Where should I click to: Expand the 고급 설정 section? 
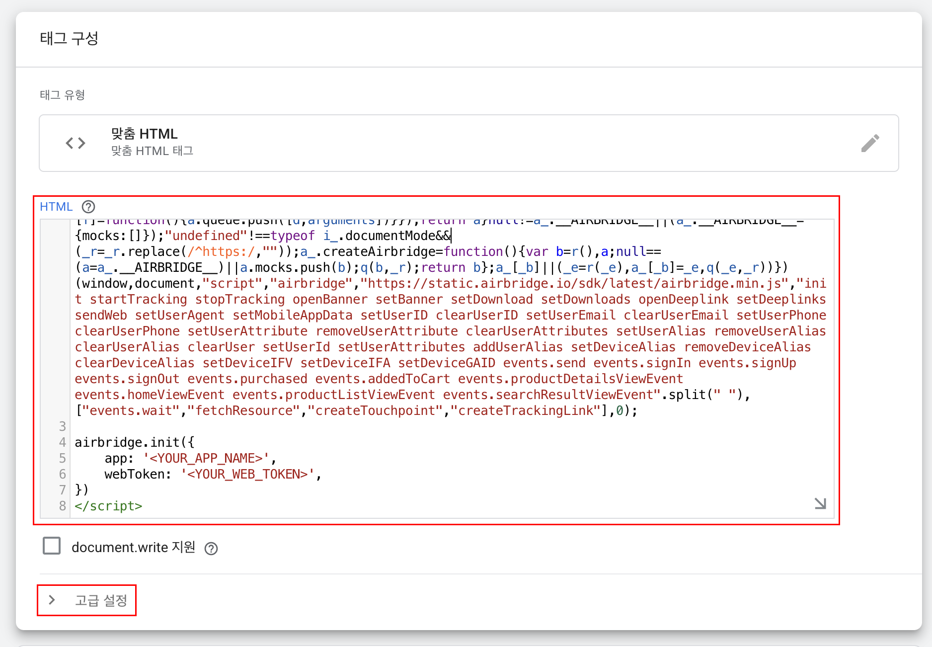click(87, 600)
